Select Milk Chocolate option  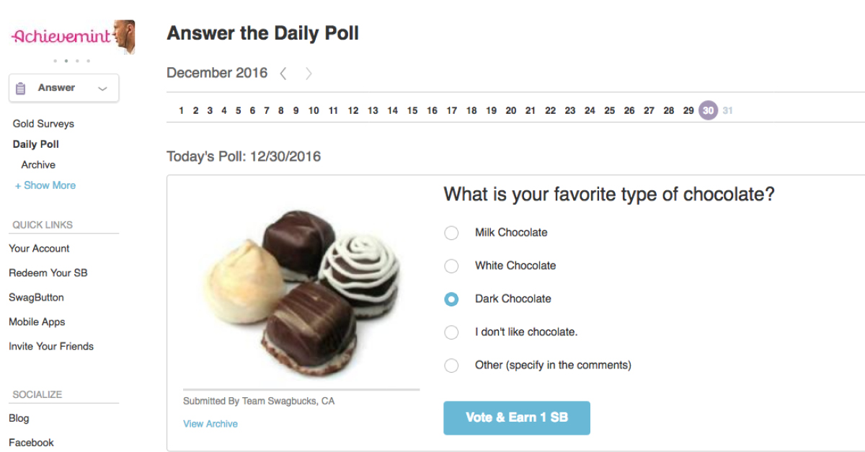pyautogui.click(x=451, y=233)
